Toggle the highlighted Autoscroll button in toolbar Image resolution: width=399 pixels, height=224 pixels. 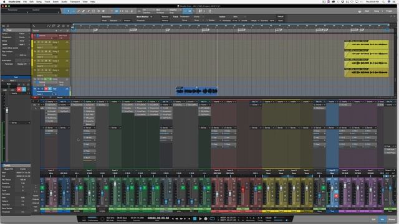tap(185, 11)
